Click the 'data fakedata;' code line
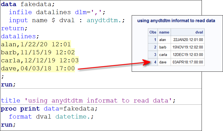Viewport: 223px width, 131px height. pos(28,4)
